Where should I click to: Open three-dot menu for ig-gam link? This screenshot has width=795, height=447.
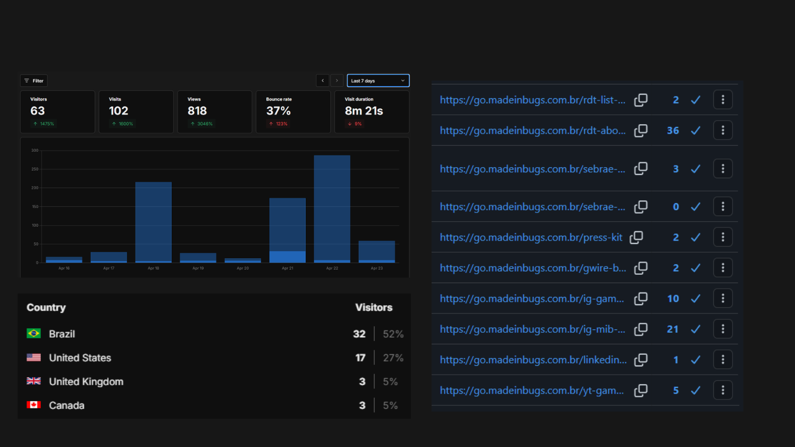pyautogui.click(x=723, y=299)
